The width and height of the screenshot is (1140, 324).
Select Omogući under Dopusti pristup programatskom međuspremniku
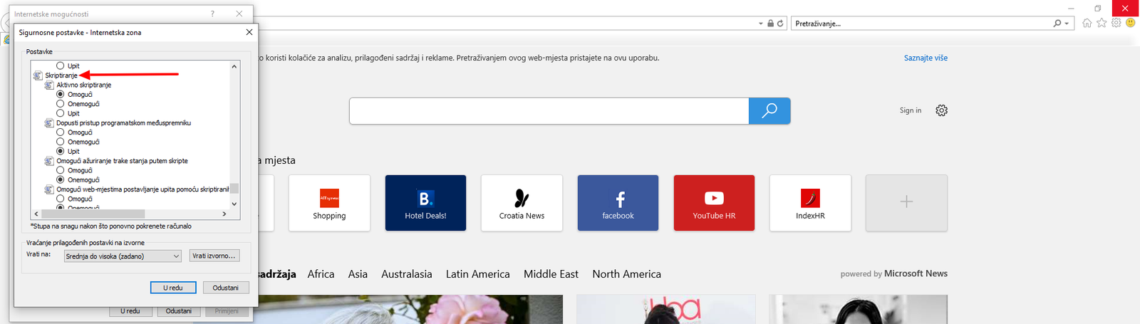(61, 132)
